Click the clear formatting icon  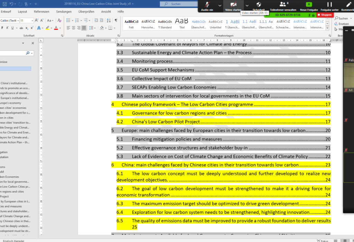[x=59, y=21]
